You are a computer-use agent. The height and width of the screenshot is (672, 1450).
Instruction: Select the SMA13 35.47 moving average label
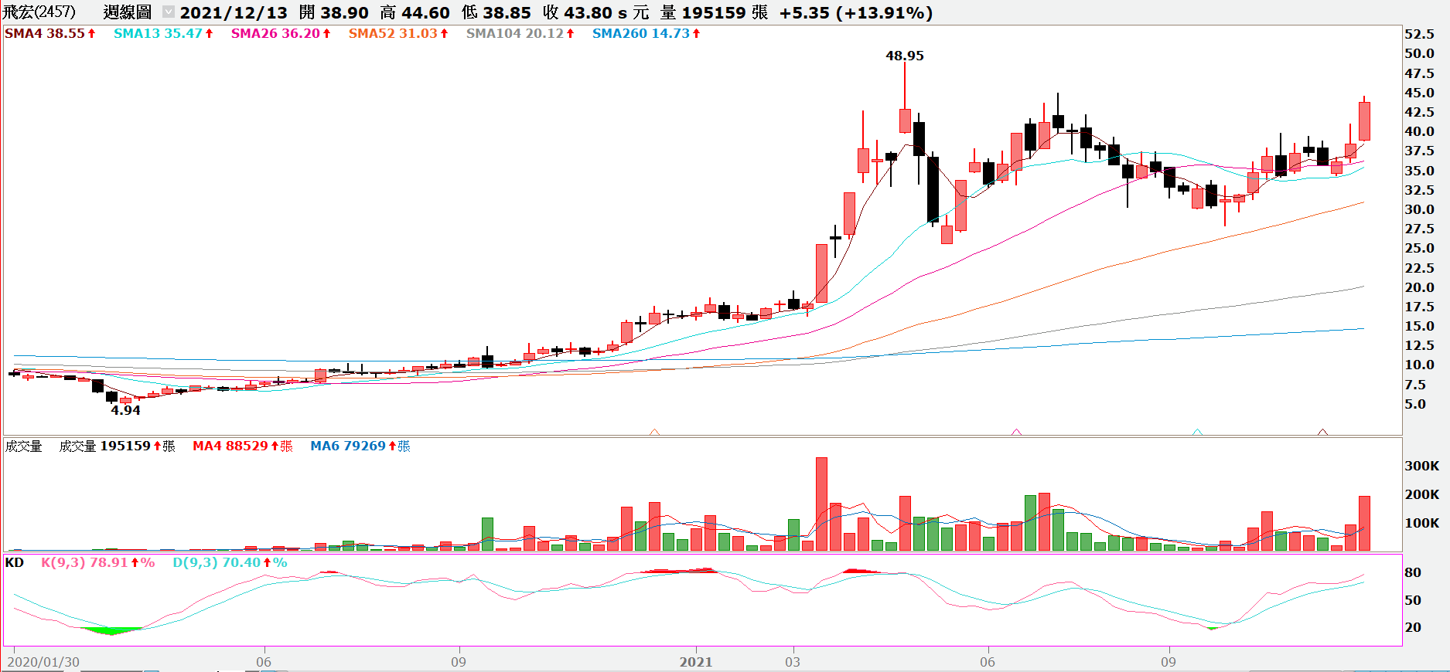click(158, 33)
